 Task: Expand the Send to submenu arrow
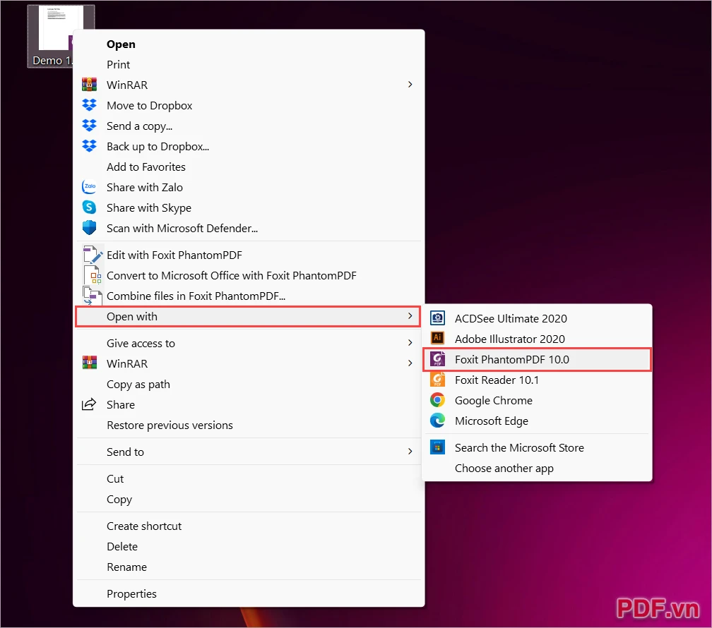pos(410,451)
